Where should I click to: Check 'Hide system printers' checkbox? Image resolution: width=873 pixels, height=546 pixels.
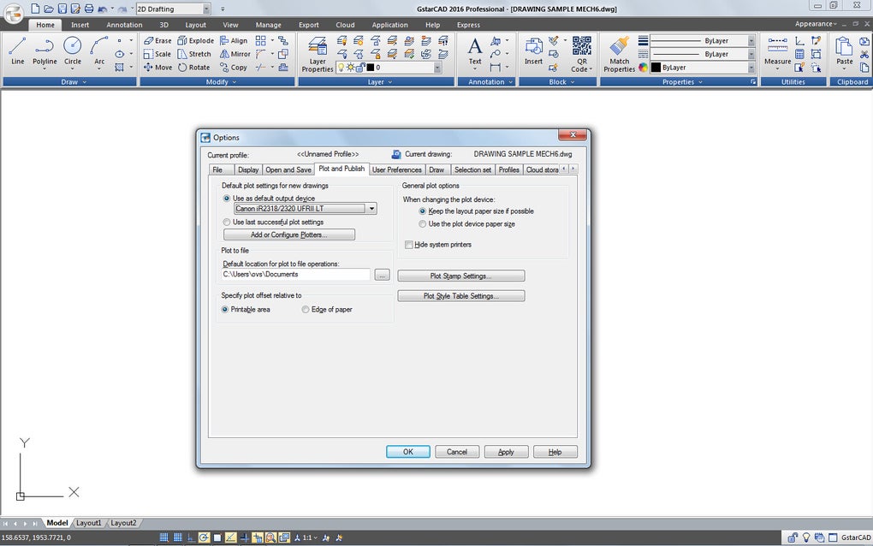pos(408,245)
